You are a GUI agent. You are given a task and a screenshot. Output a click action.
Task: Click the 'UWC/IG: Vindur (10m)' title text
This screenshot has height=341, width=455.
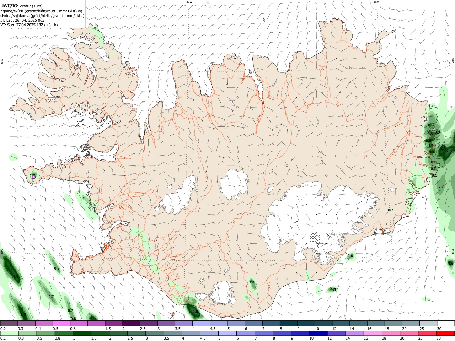[22, 6]
